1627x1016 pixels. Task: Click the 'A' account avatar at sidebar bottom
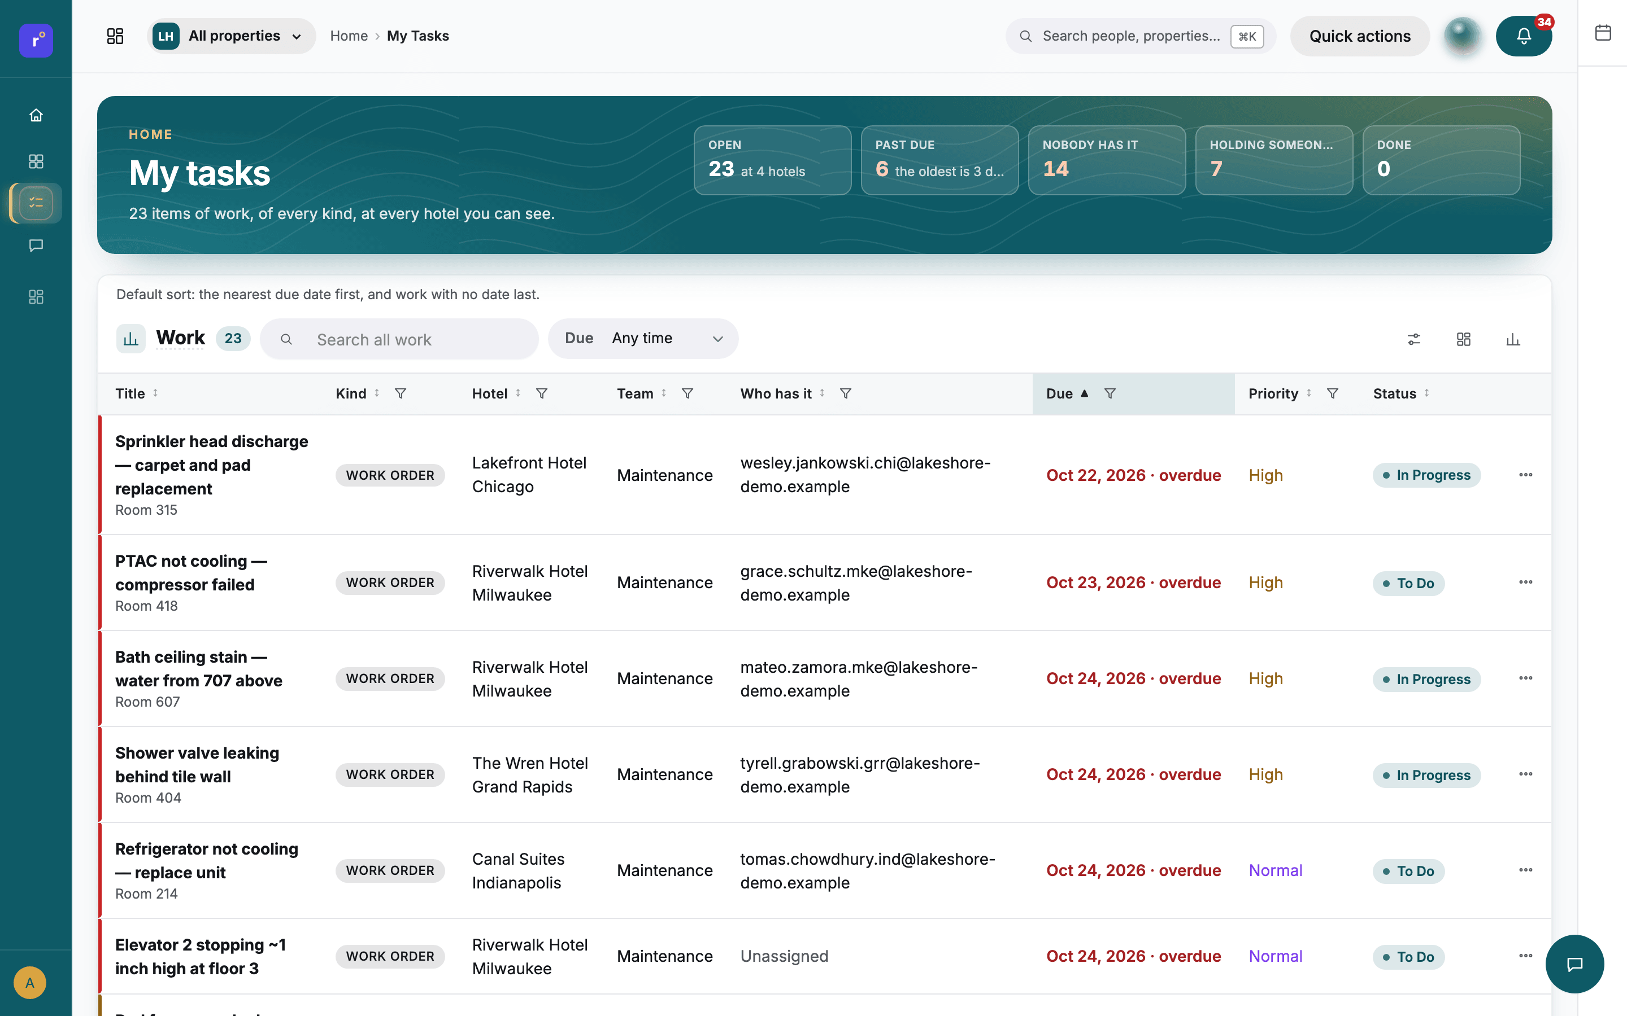point(29,982)
